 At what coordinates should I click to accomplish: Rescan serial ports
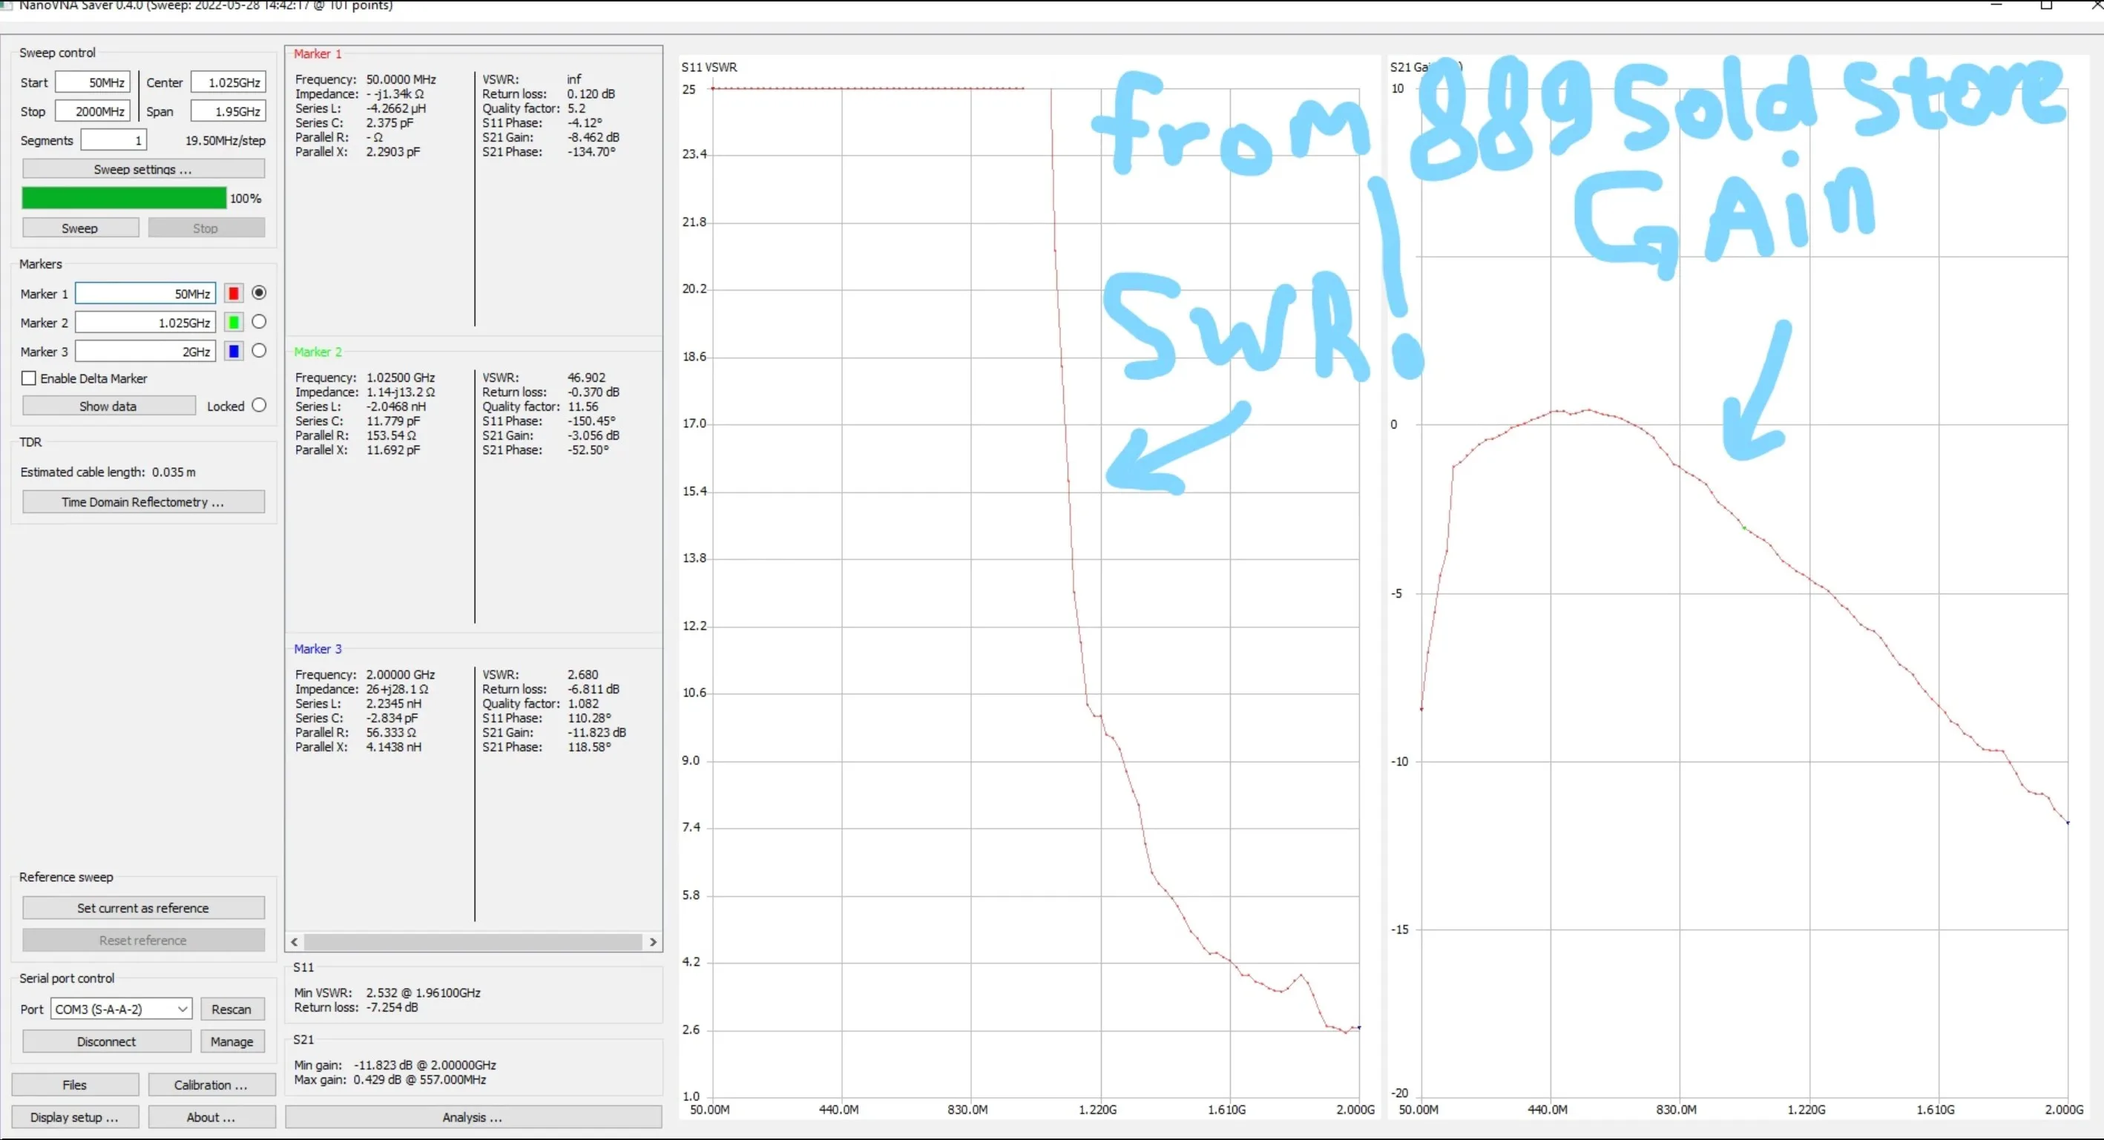[x=232, y=1009]
